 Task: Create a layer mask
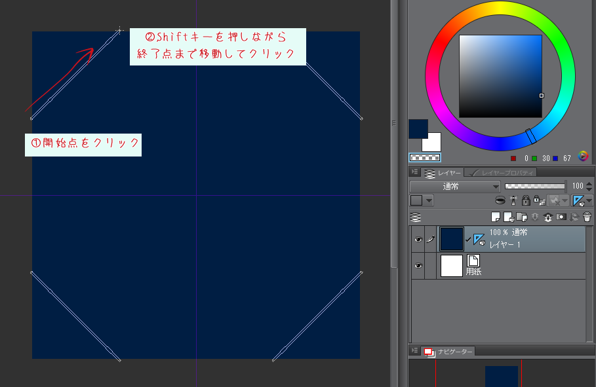[561, 217]
